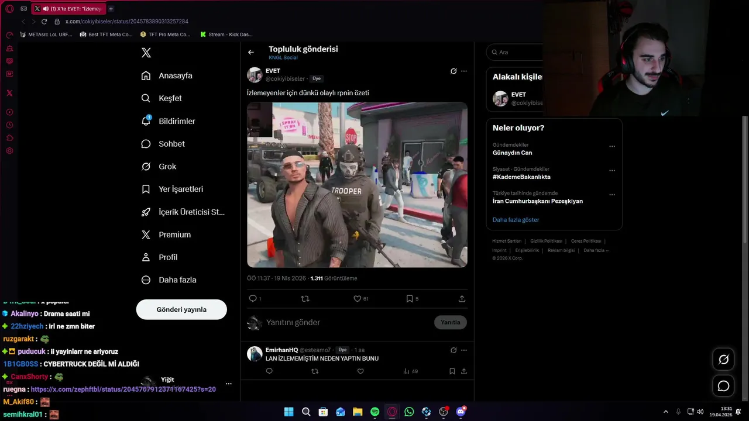Mute the tab's speaker icon
The height and width of the screenshot is (421, 749).
45,9
